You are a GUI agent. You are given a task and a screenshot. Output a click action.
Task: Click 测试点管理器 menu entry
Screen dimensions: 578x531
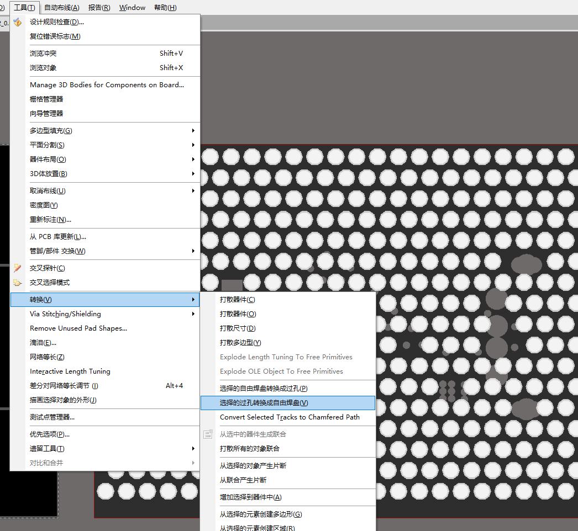click(x=52, y=417)
